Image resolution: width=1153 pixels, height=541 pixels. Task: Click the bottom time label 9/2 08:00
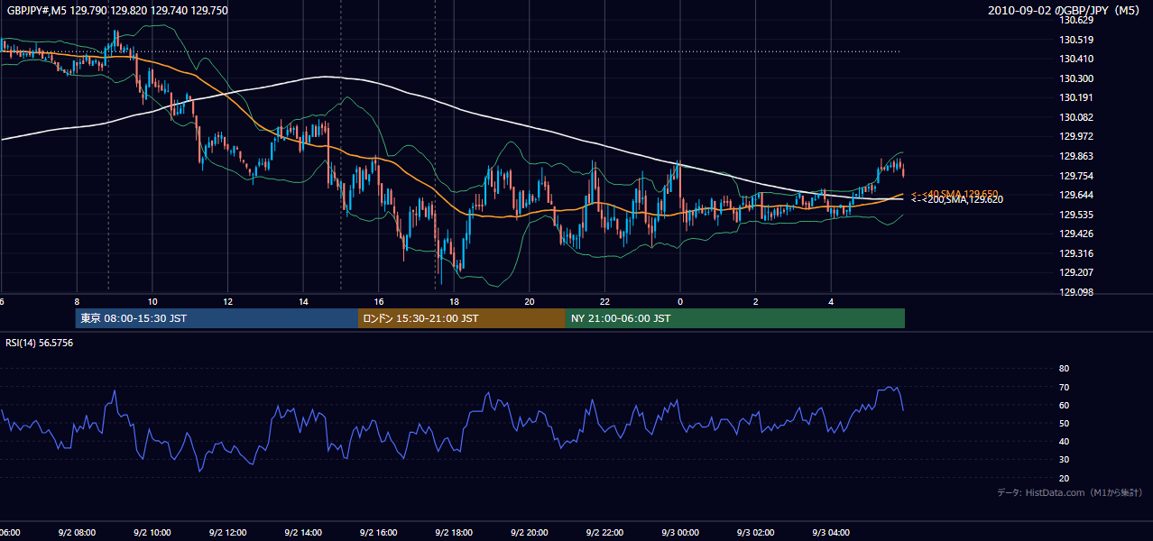[77, 532]
